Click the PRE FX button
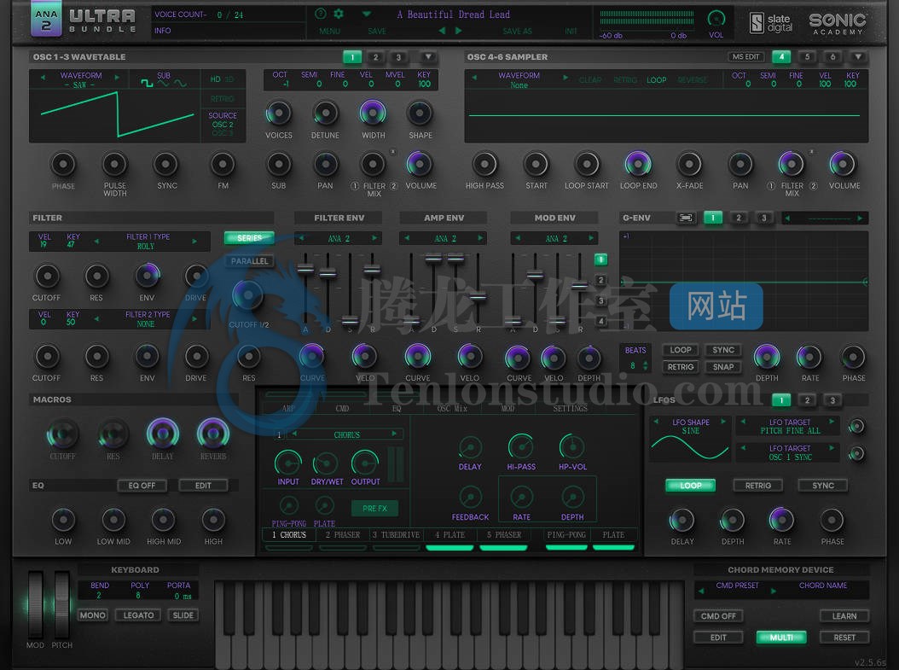The height and width of the screenshot is (670, 899). pos(375,508)
